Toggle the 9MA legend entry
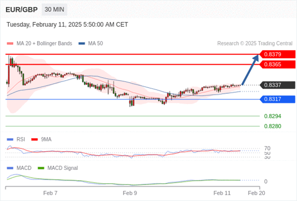 [41, 139]
